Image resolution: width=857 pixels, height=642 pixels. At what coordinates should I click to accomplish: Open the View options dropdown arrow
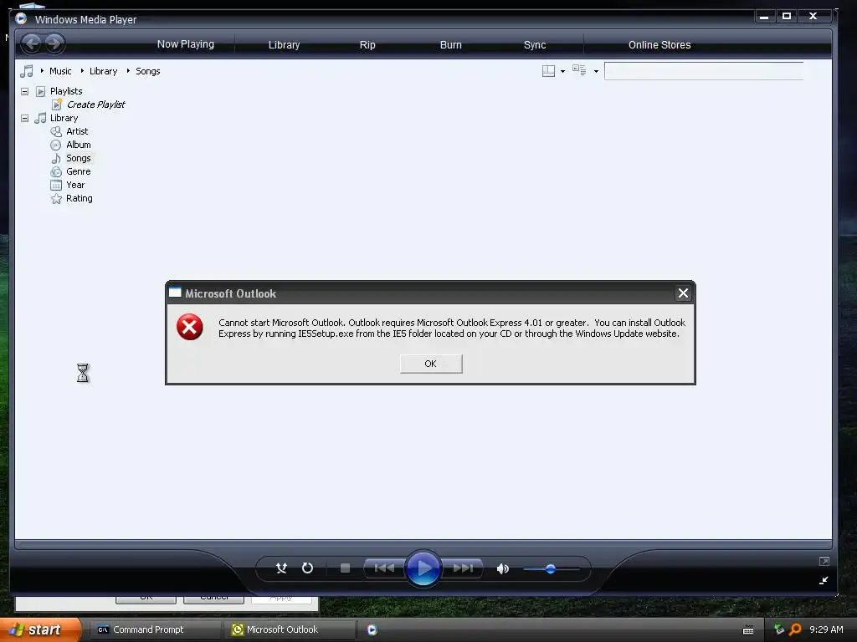(596, 72)
